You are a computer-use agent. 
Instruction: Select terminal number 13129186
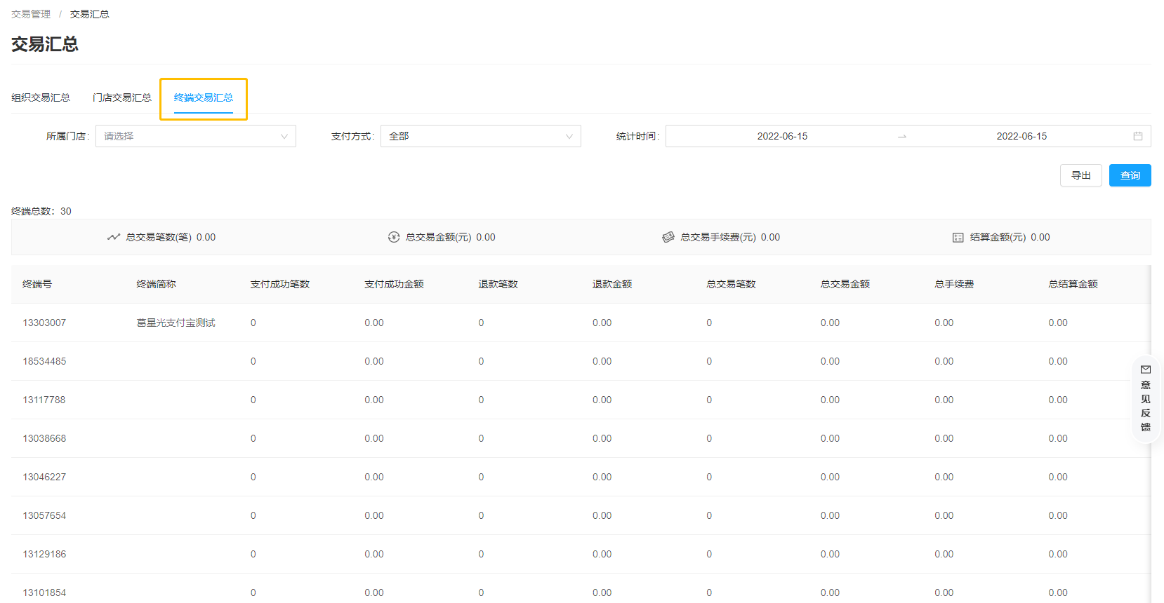click(44, 554)
